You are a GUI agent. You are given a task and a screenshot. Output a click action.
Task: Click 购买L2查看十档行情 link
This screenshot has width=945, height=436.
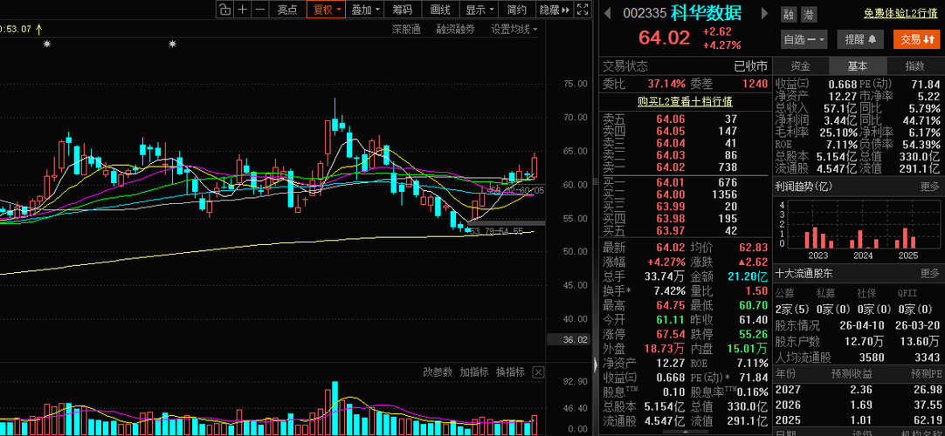[x=686, y=101]
